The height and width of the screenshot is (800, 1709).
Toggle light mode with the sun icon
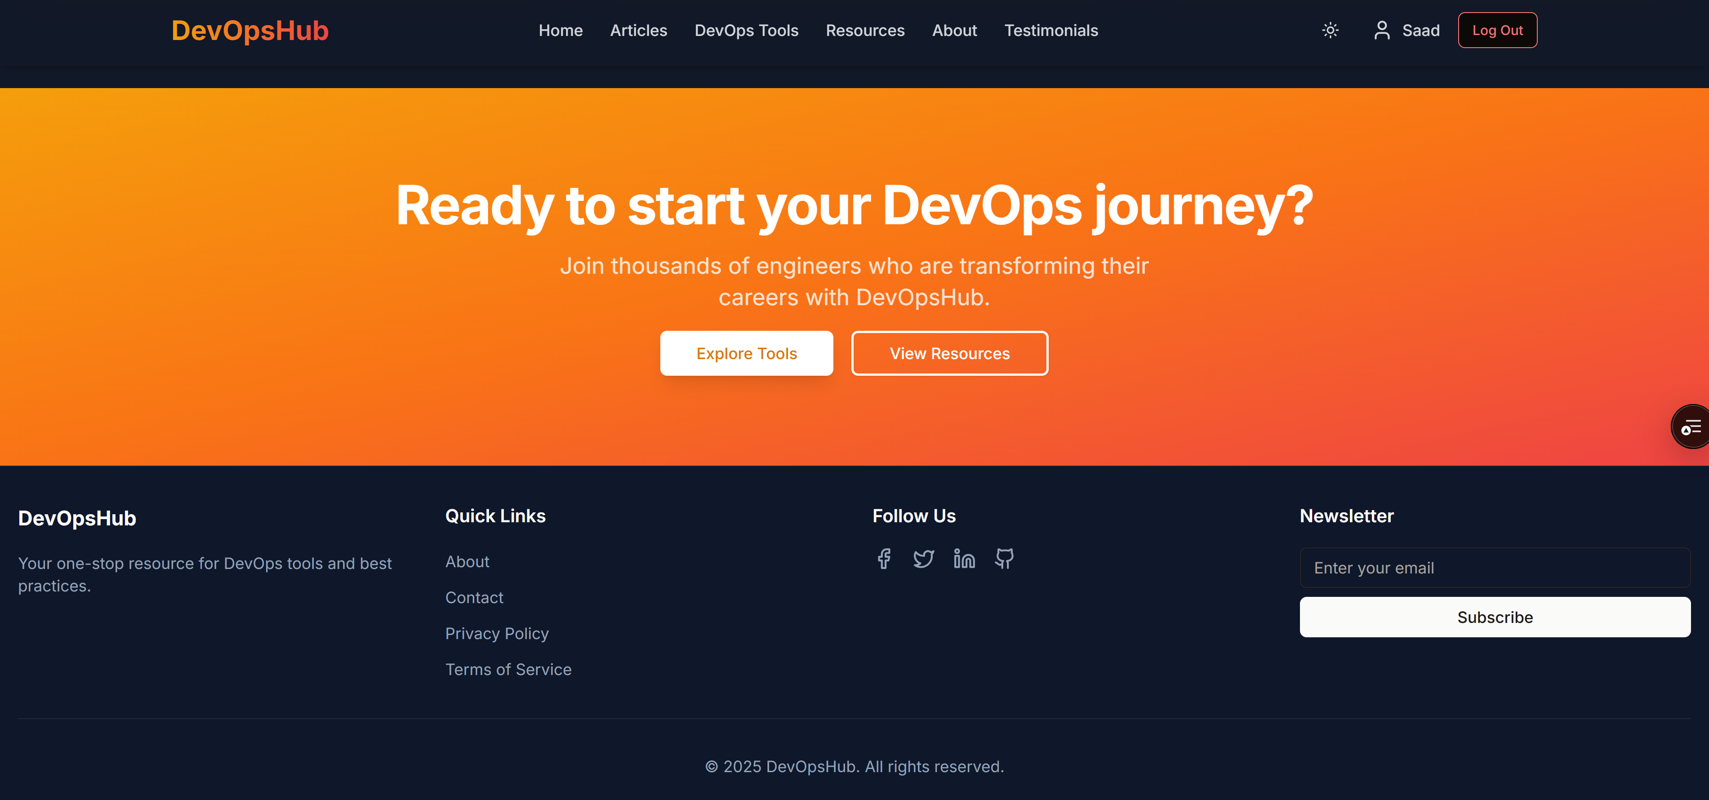[1330, 31]
